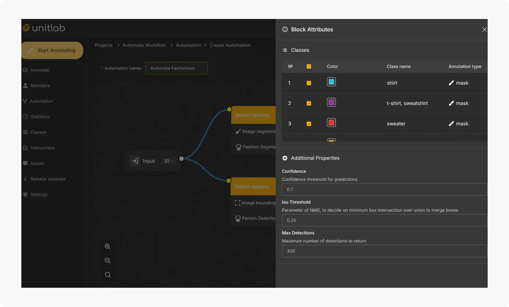Click the zoom out magnifier icon
509x307 pixels.
coord(107,260)
